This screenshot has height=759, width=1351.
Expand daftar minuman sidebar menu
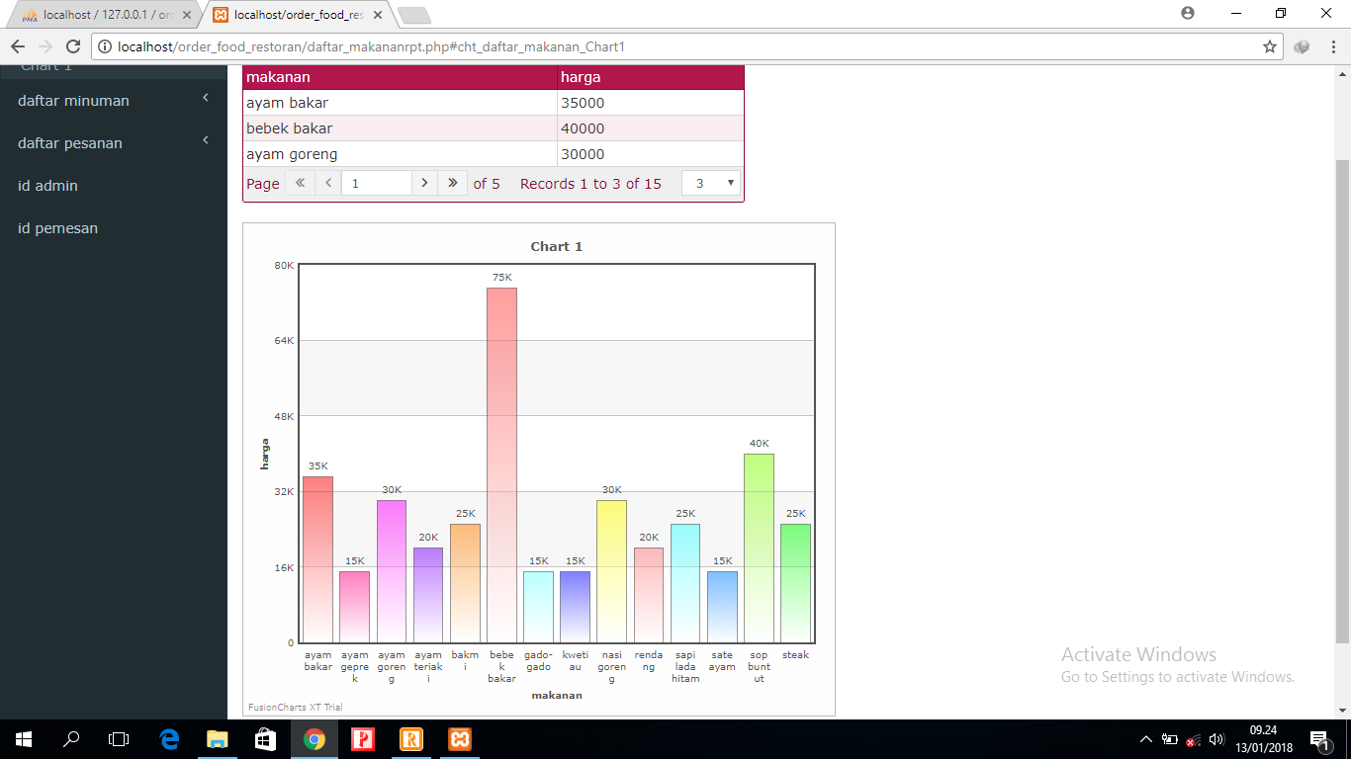[x=114, y=101]
